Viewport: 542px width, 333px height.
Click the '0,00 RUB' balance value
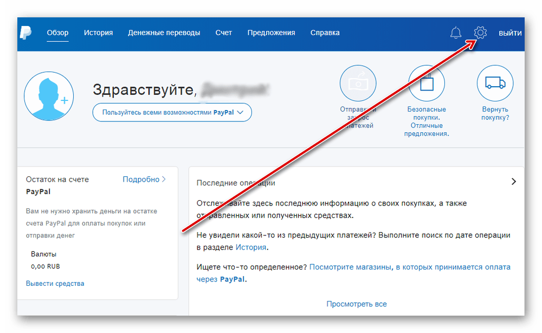tap(46, 267)
